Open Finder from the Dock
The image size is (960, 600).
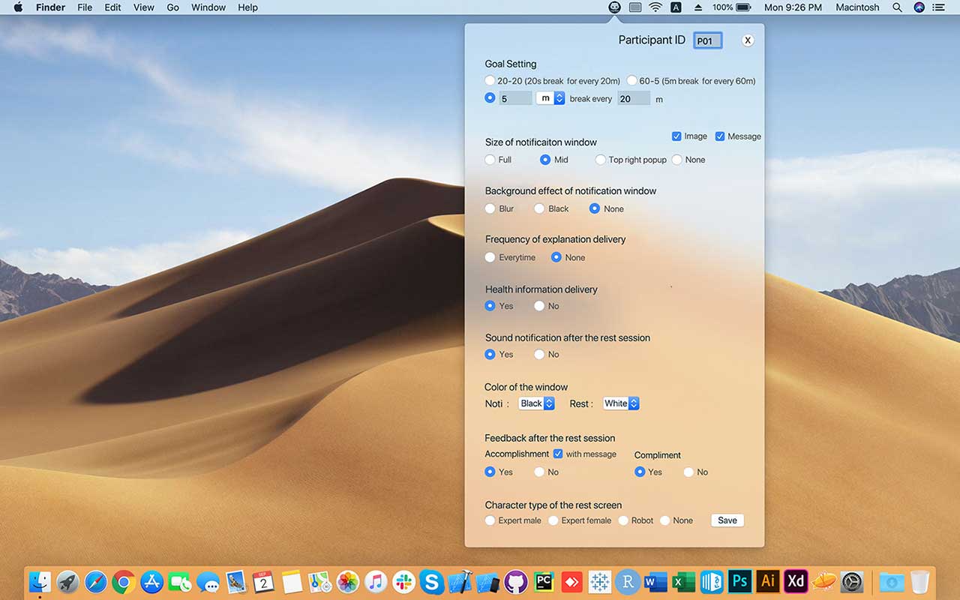(40, 581)
